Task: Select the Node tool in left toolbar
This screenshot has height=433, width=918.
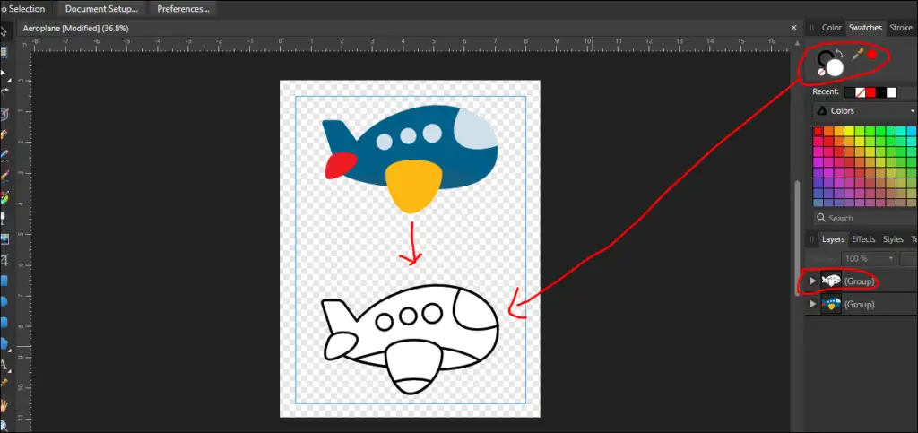Action: (4, 74)
